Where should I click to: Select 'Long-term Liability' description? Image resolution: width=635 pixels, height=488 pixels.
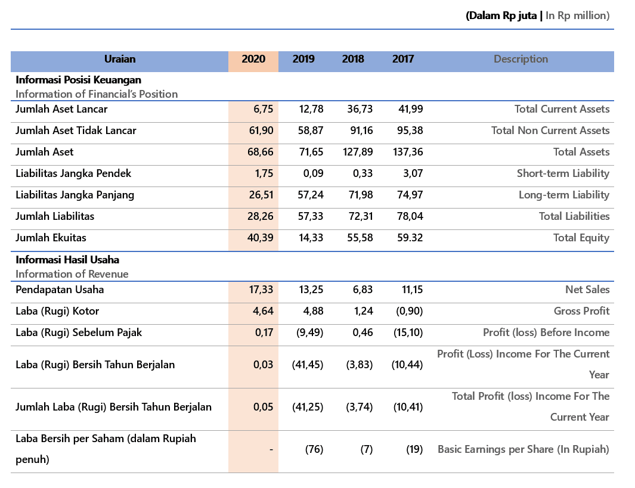pos(564,195)
